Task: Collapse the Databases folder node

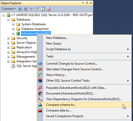Action: tap(8, 20)
